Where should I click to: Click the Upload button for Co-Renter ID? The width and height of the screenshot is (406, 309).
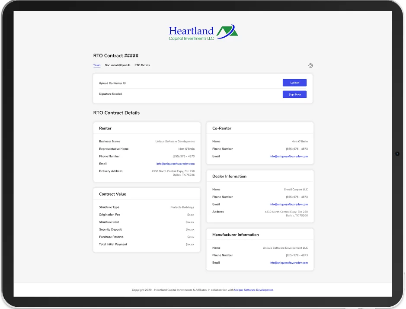pyautogui.click(x=294, y=83)
